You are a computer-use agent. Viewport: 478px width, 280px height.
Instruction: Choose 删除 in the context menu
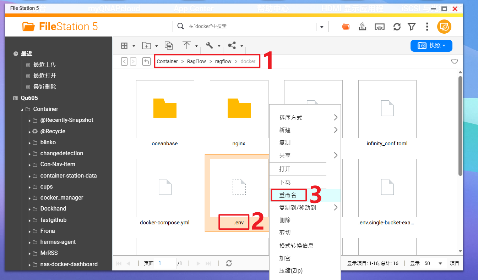tap(305, 220)
